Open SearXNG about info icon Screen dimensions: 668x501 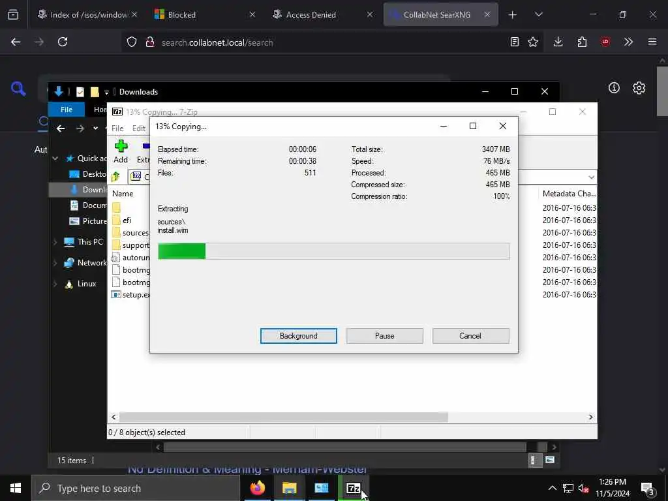614,88
